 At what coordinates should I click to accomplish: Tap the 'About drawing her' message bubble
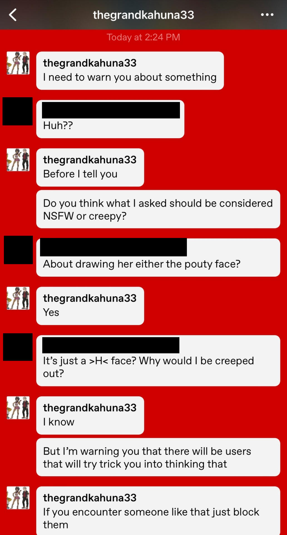[x=158, y=257]
